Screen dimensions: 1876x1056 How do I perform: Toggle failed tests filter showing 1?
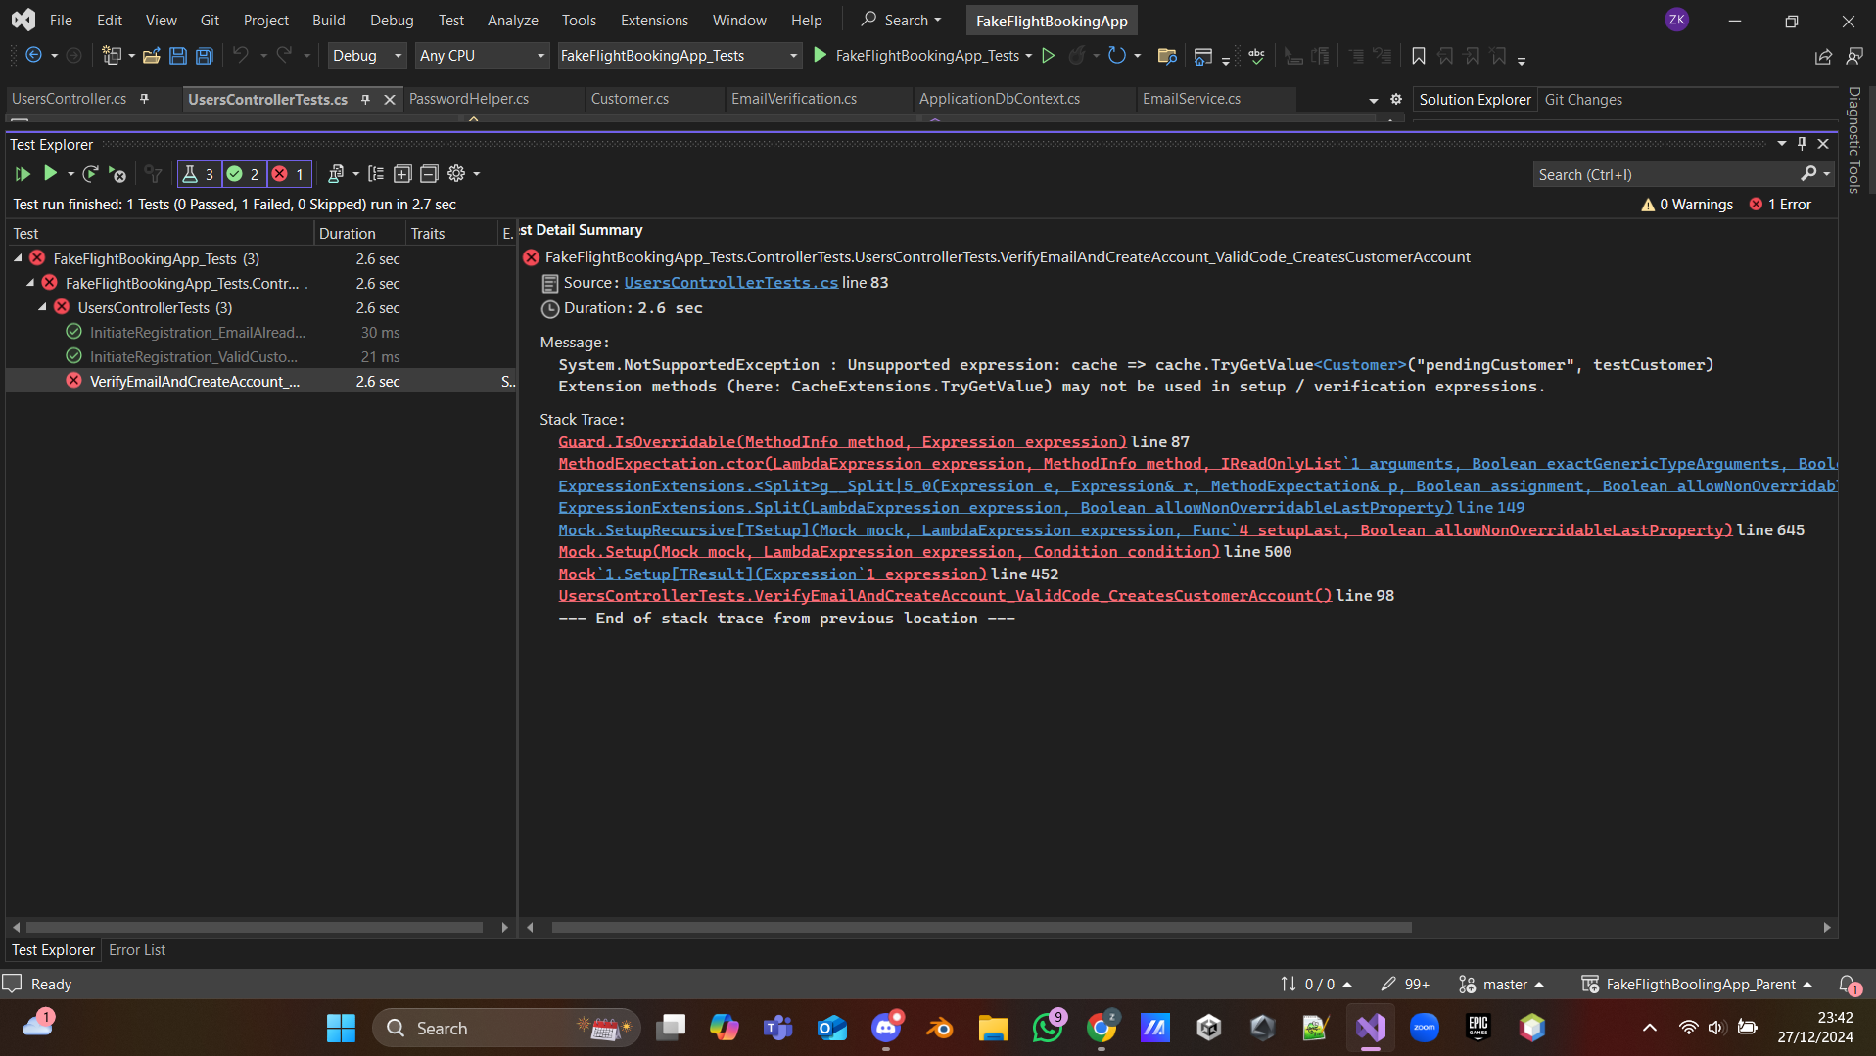click(289, 174)
